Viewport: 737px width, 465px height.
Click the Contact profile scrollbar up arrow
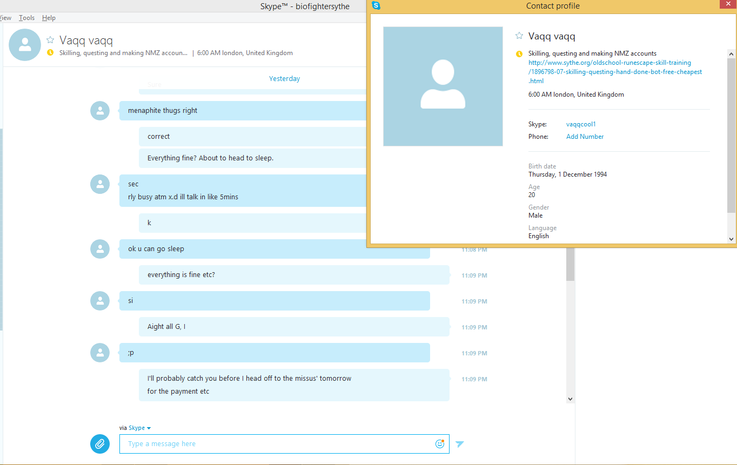732,54
